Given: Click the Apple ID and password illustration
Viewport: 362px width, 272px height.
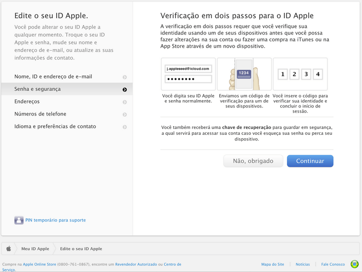Looking at the screenshot, I should tap(188, 74).
